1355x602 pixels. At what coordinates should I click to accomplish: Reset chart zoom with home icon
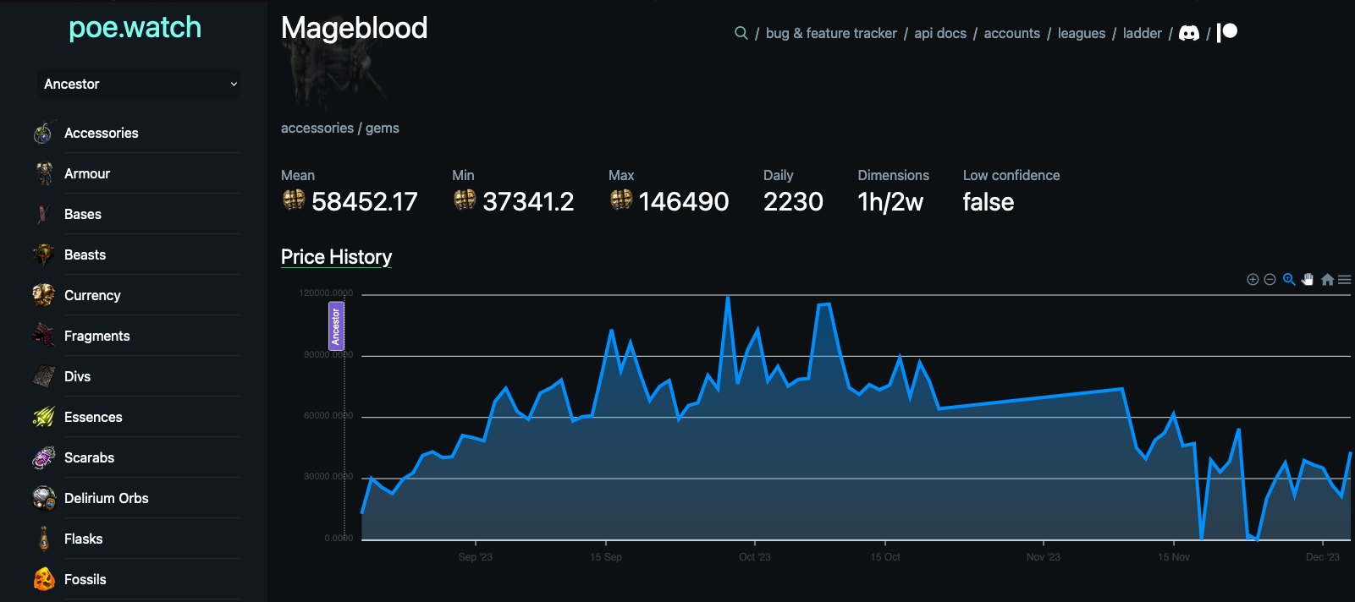1327,280
